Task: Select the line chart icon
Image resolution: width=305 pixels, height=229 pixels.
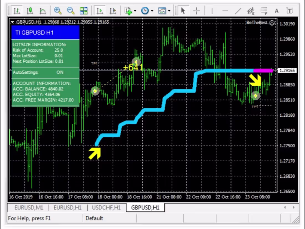Action: [43, 11]
